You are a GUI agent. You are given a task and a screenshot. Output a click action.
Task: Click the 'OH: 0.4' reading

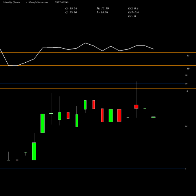(x=133, y=13)
